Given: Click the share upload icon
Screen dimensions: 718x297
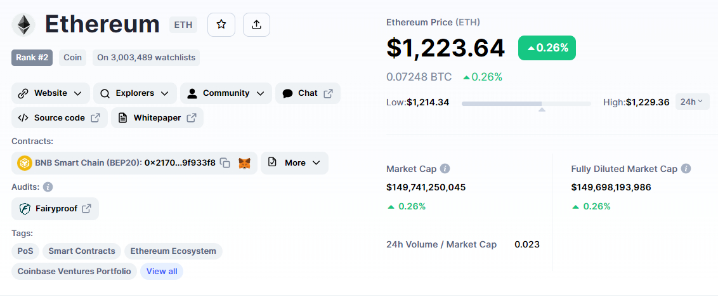Looking at the screenshot, I should tap(256, 25).
